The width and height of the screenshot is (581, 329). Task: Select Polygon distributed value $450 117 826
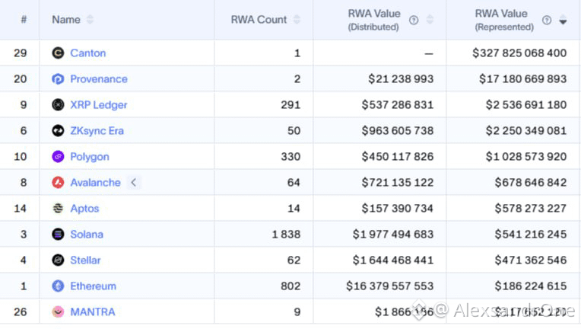398,157
